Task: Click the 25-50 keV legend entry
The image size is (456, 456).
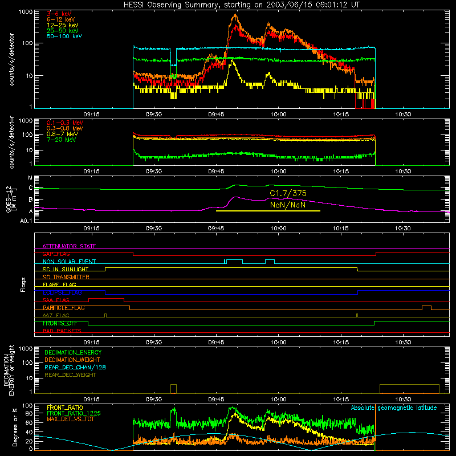Action: click(x=63, y=31)
